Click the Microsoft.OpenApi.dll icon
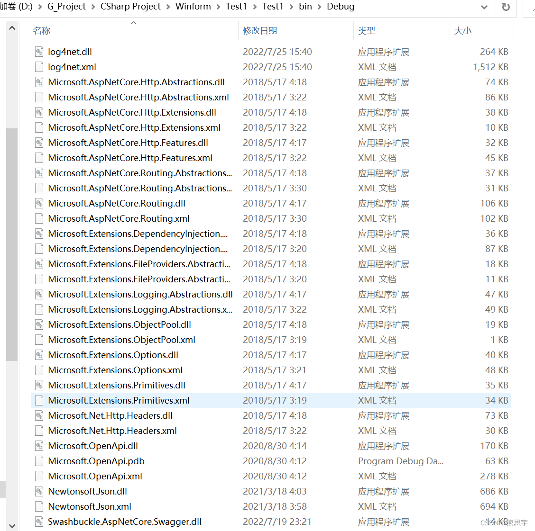The width and height of the screenshot is (535, 531). (x=39, y=446)
